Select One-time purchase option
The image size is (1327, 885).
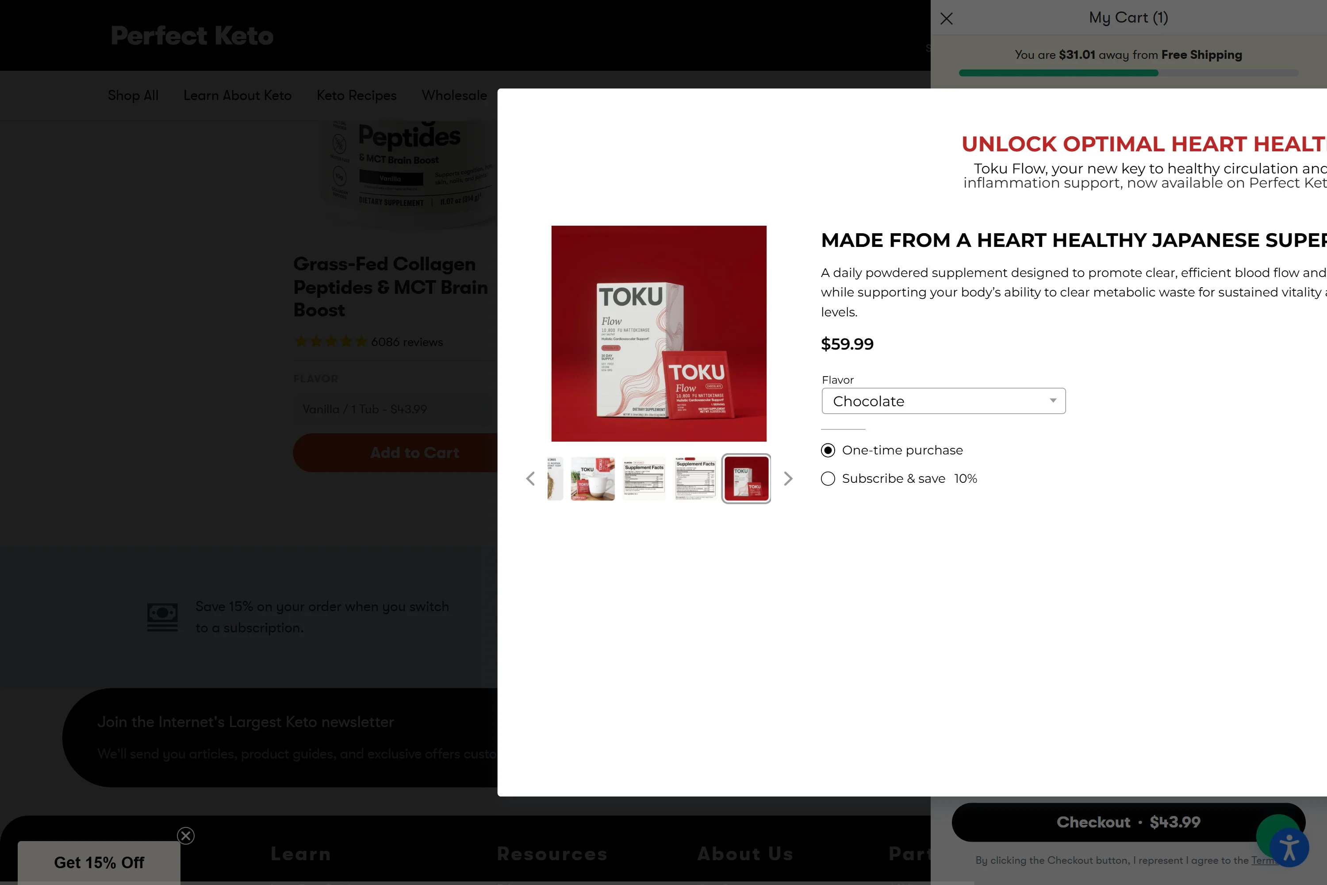pos(828,450)
